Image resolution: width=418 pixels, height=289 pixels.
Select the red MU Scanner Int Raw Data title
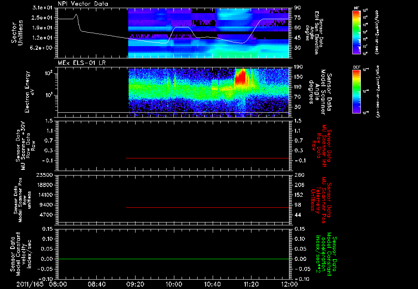click(322, 145)
